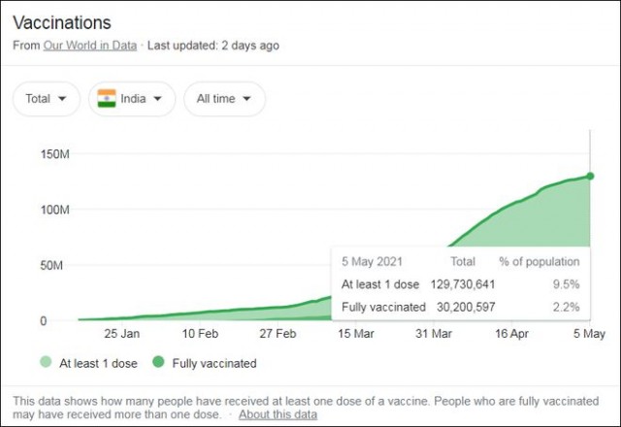This screenshot has height=427, width=621.
Task: Open the About this data link
Action: pyautogui.click(x=278, y=414)
